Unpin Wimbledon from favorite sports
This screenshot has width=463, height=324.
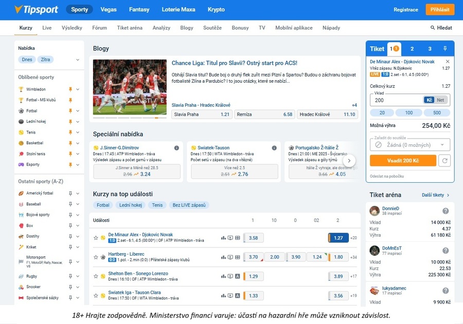coord(70,89)
